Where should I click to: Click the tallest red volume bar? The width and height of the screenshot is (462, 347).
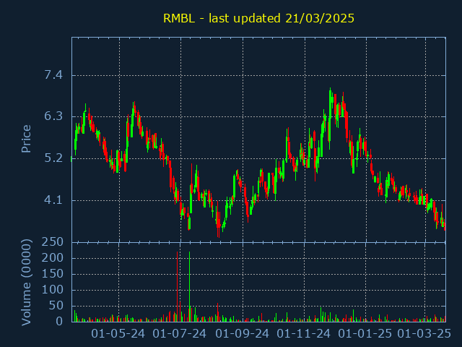[177, 286]
